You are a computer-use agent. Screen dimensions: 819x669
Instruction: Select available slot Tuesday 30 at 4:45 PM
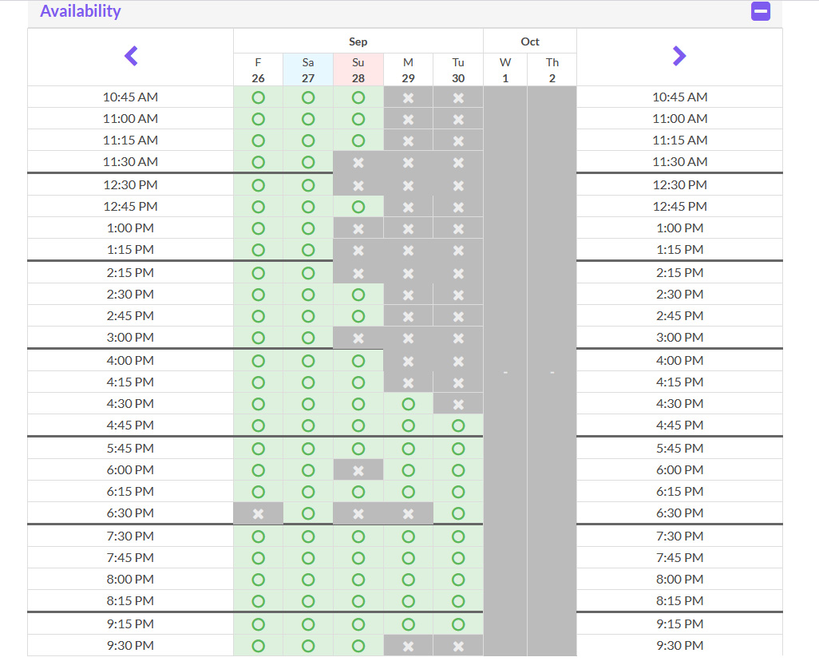(458, 426)
